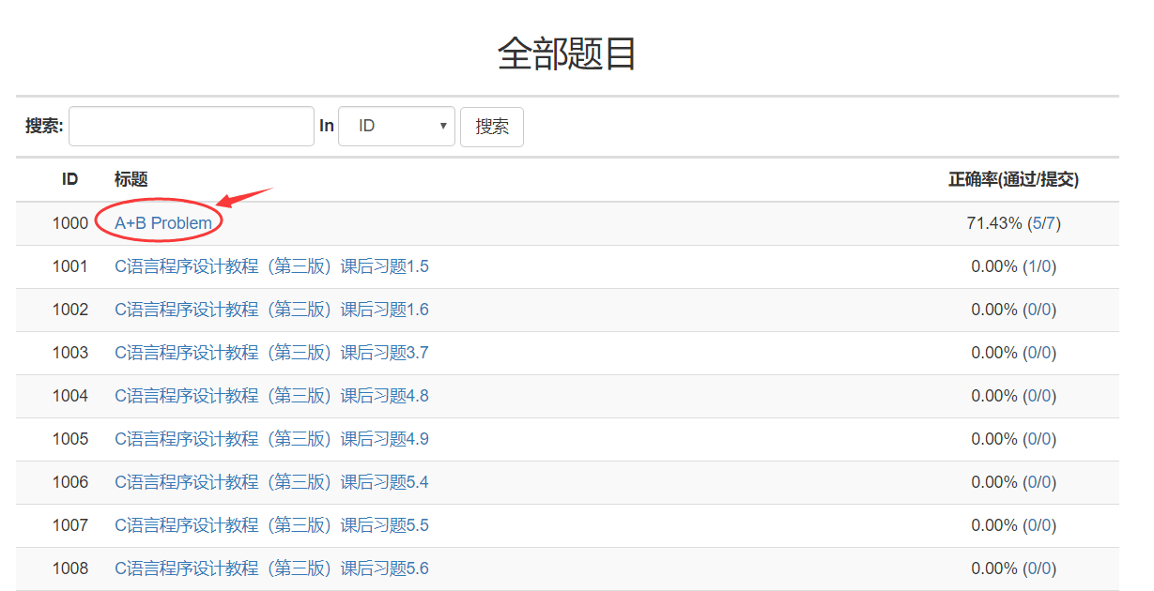Click the 0.00% accuracy for problem 1004
Image resolution: width=1154 pixels, height=591 pixels.
994,396
